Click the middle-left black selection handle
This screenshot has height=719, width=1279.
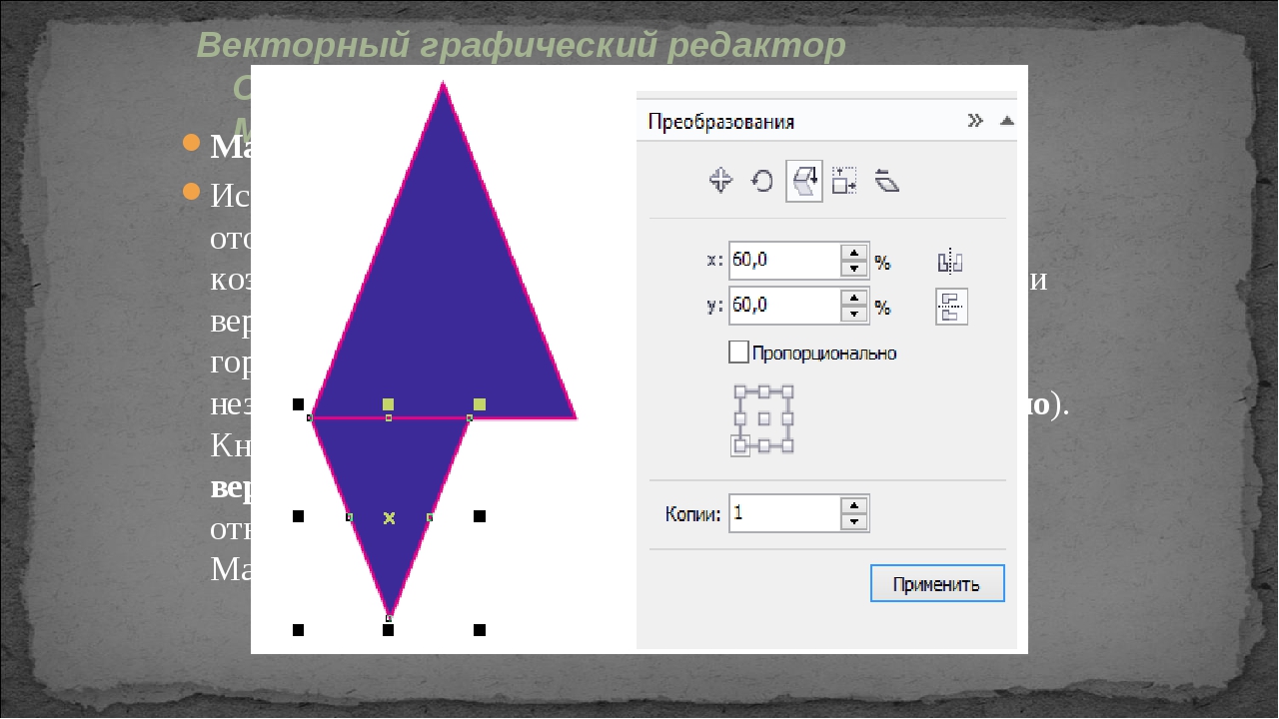pyautogui.click(x=298, y=516)
